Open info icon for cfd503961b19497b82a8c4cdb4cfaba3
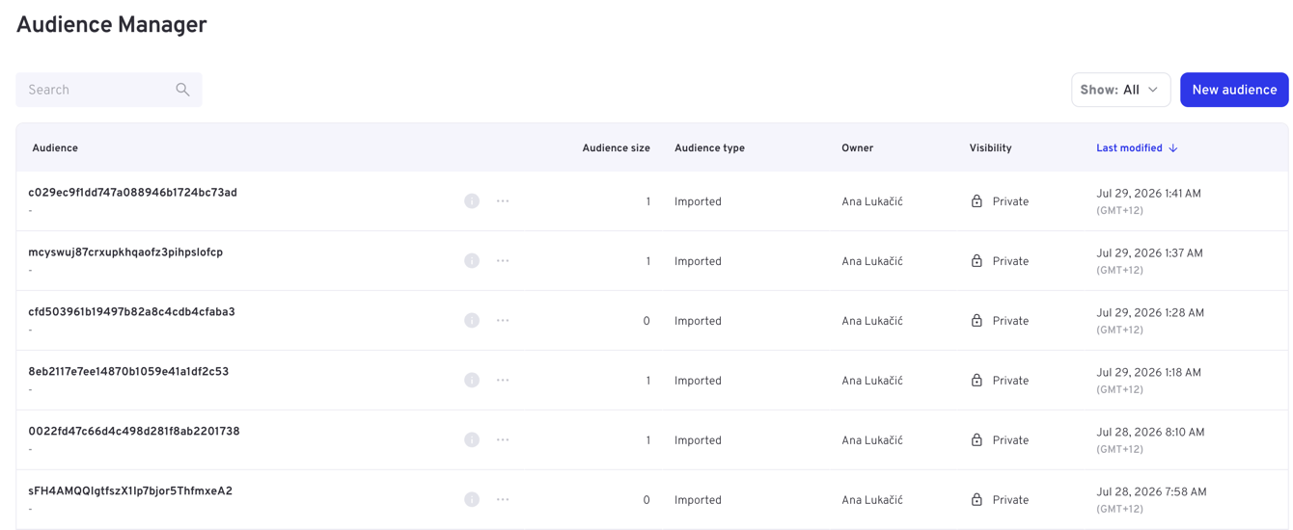Image resolution: width=1293 pixels, height=530 pixels. 472,321
